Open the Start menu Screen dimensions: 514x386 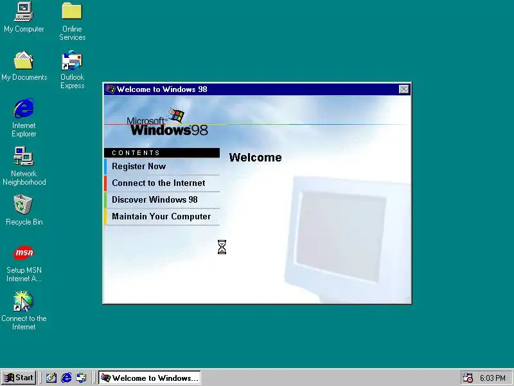[x=19, y=378]
